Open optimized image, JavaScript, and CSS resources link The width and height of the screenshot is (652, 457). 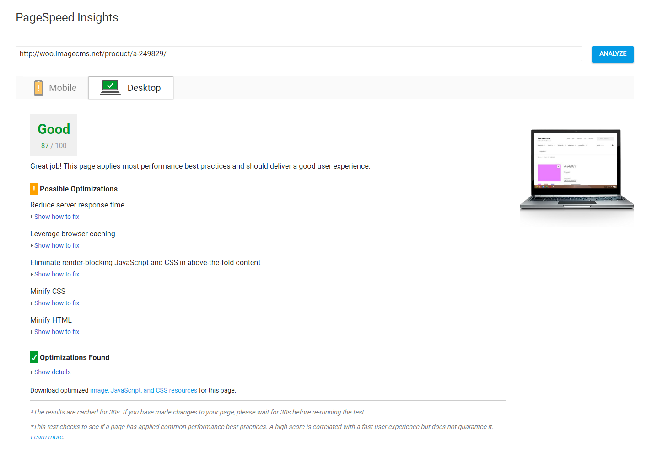click(x=144, y=390)
